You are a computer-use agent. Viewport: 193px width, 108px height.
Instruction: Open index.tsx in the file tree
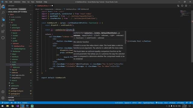[x=15, y=73]
